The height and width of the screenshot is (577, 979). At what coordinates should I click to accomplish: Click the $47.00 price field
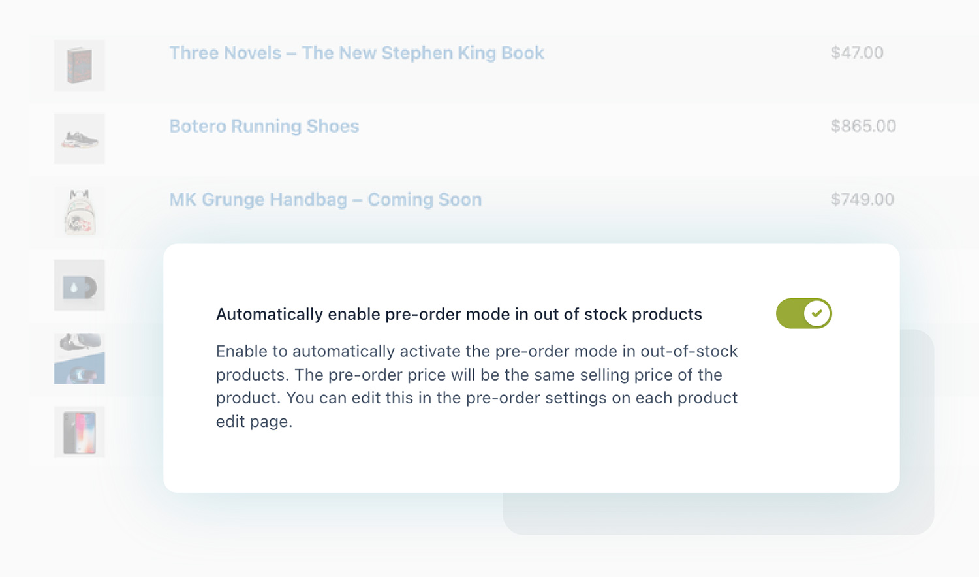coord(857,53)
